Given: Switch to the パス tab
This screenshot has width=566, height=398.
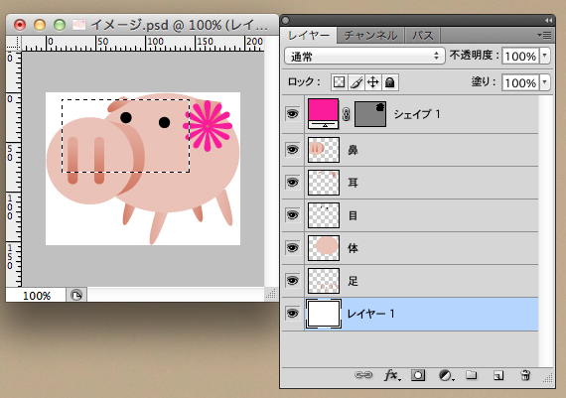Looking at the screenshot, I should coord(422,36).
